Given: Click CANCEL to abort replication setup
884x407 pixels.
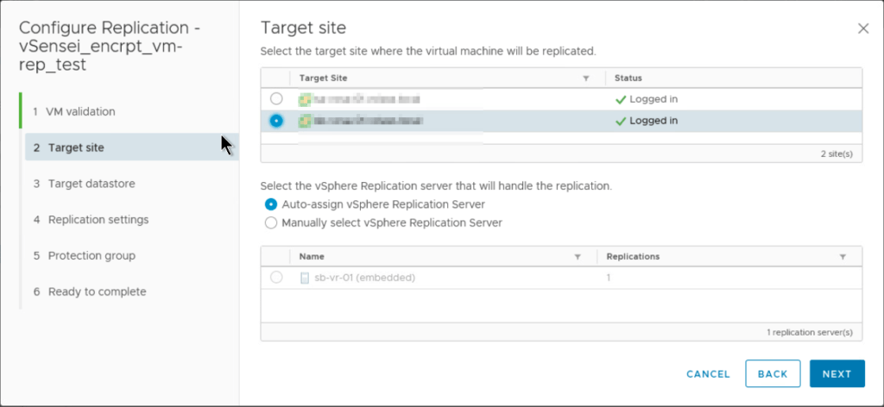Looking at the screenshot, I should pyautogui.click(x=708, y=374).
